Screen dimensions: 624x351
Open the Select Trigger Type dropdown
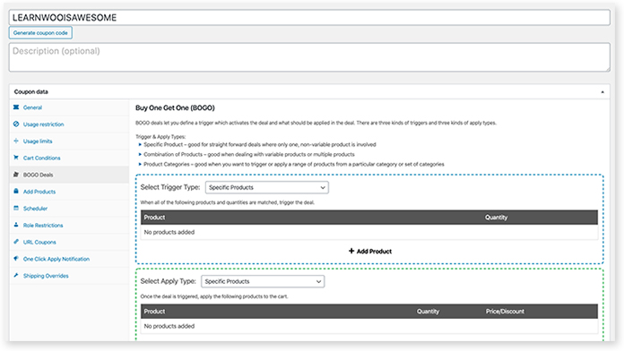[x=267, y=187]
